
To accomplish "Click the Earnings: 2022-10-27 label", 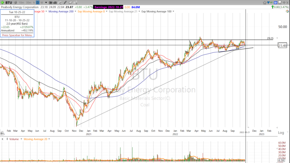I will click(108, 7).
